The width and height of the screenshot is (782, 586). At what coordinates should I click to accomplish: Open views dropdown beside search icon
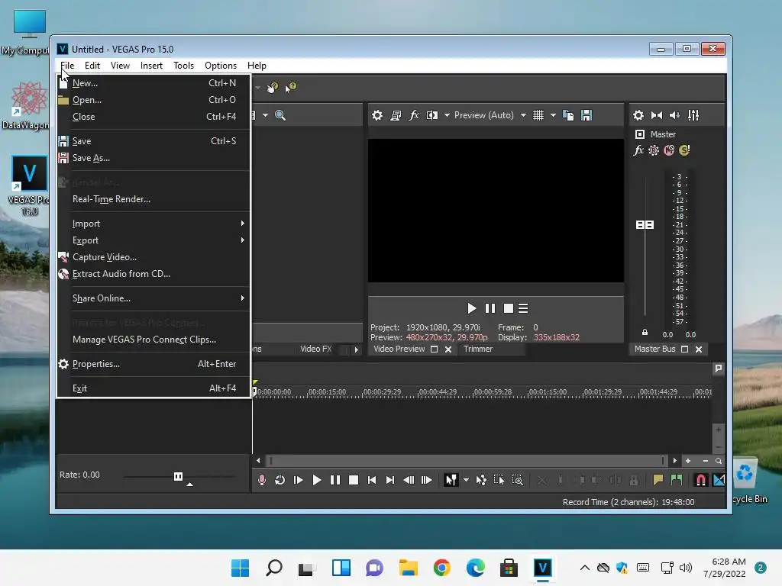(265, 116)
